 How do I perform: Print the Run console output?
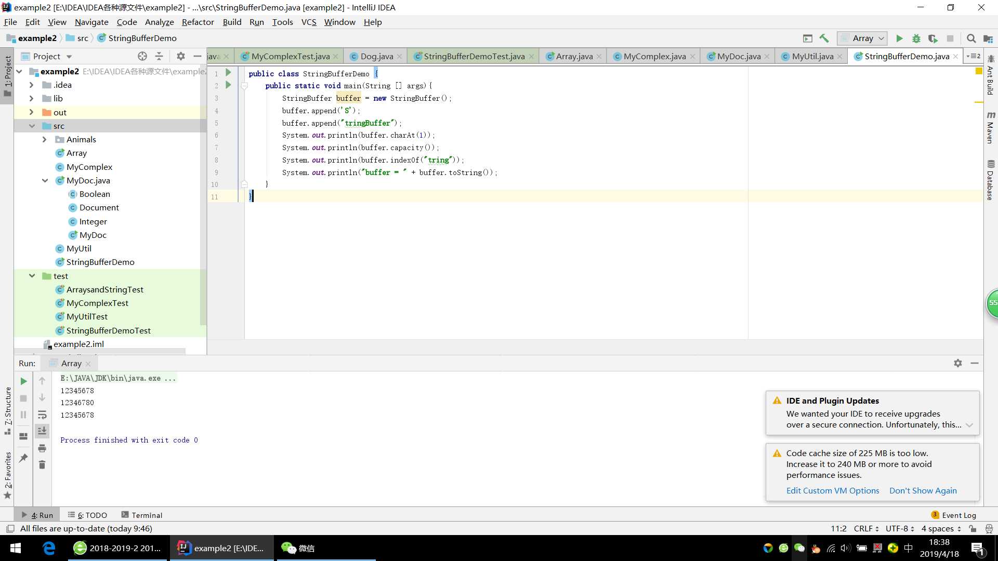tap(42, 448)
